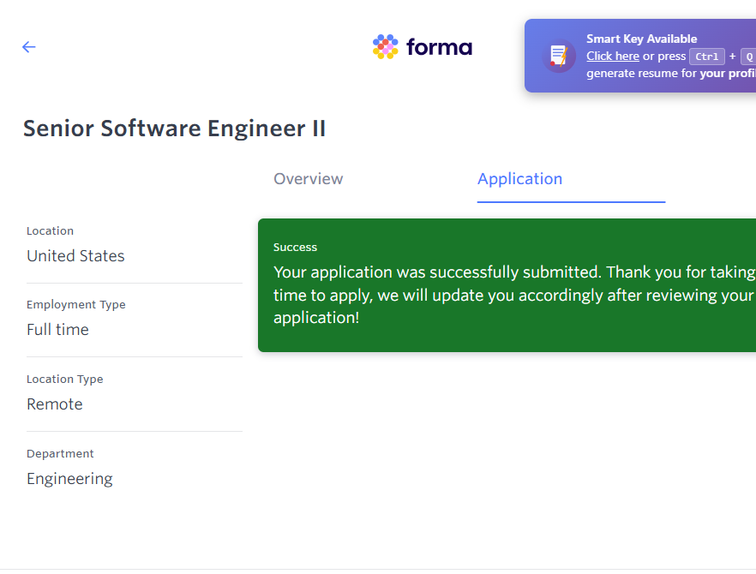This screenshot has width=756, height=574.
Task: Click the 'Department' field label
Action: (x=60, y=454)
